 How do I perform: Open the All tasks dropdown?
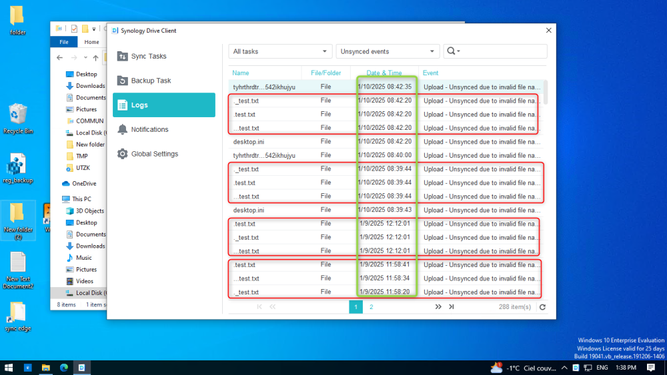pyautogui.click(x=279, y=51)
